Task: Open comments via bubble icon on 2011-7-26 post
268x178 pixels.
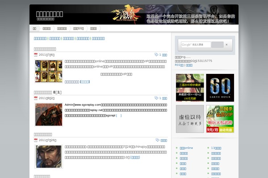Action: [x=157, y=140]
